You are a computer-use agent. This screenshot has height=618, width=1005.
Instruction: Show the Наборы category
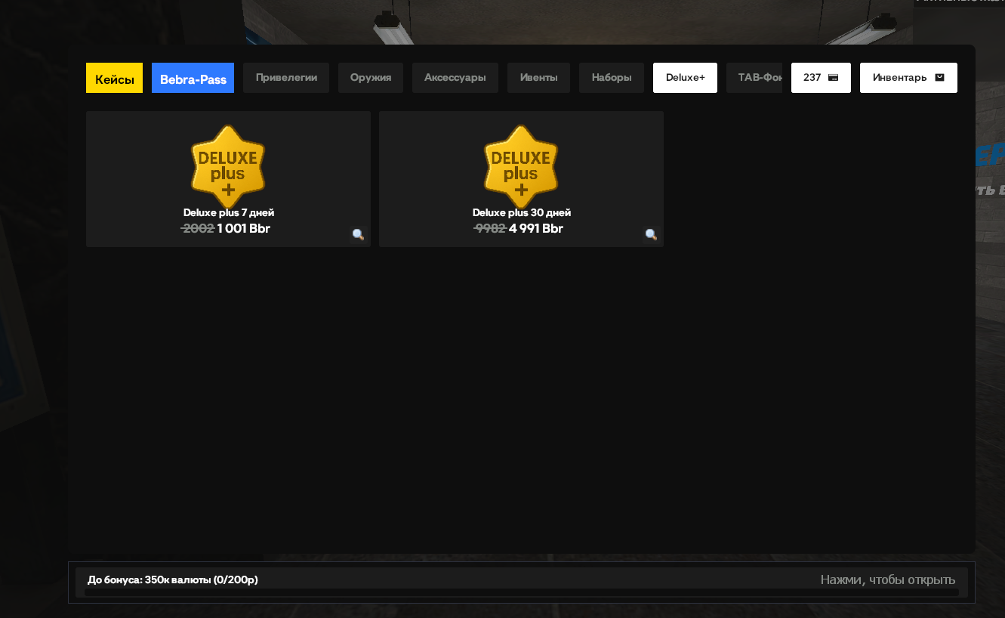point(612,78)
